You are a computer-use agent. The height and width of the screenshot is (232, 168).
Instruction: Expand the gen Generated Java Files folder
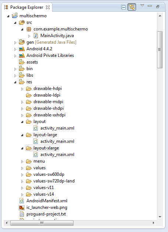(x=15, y=43)
